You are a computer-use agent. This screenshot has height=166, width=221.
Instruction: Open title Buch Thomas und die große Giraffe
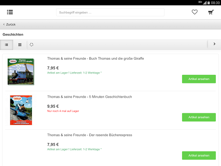click(x=95, y=58)
